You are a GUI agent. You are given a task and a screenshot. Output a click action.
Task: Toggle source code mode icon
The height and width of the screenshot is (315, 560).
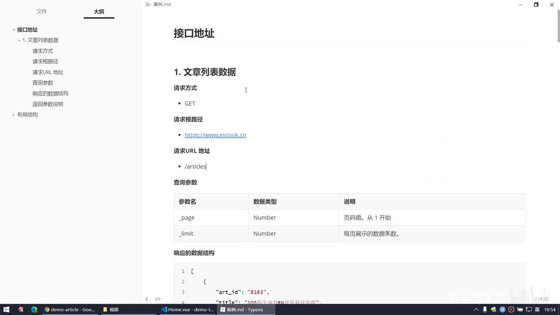point(158,299)
